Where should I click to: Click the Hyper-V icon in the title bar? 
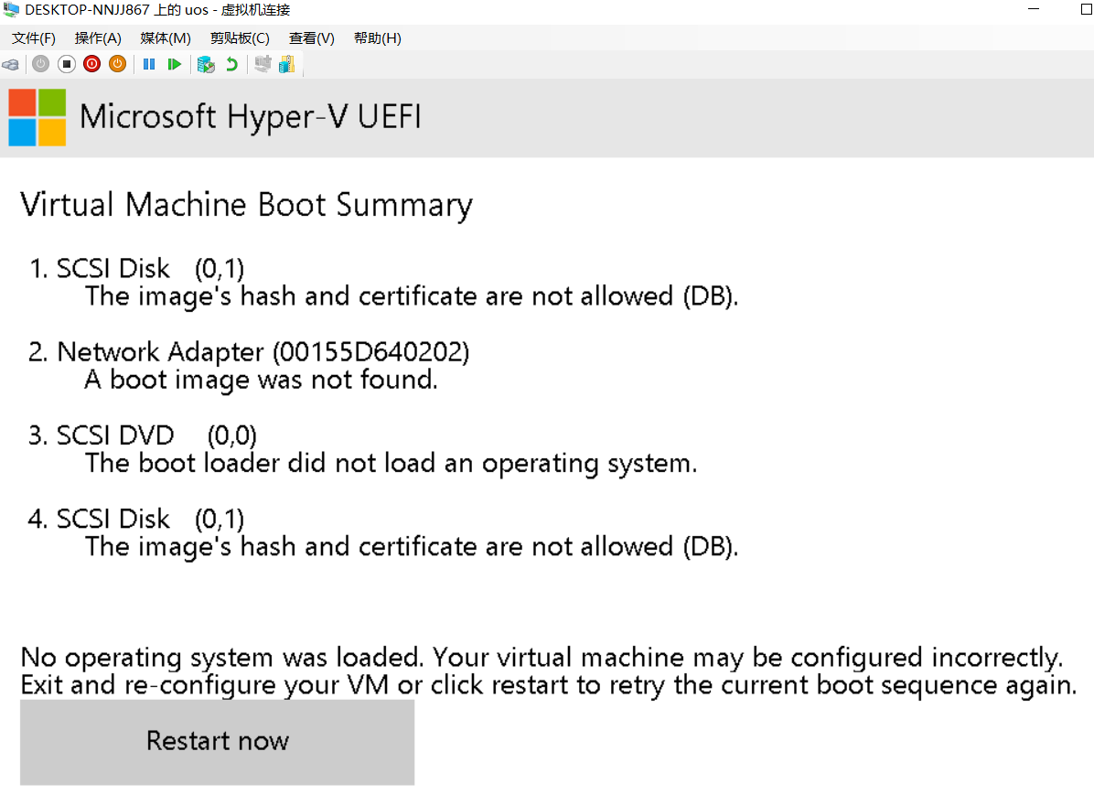(10, 10)
